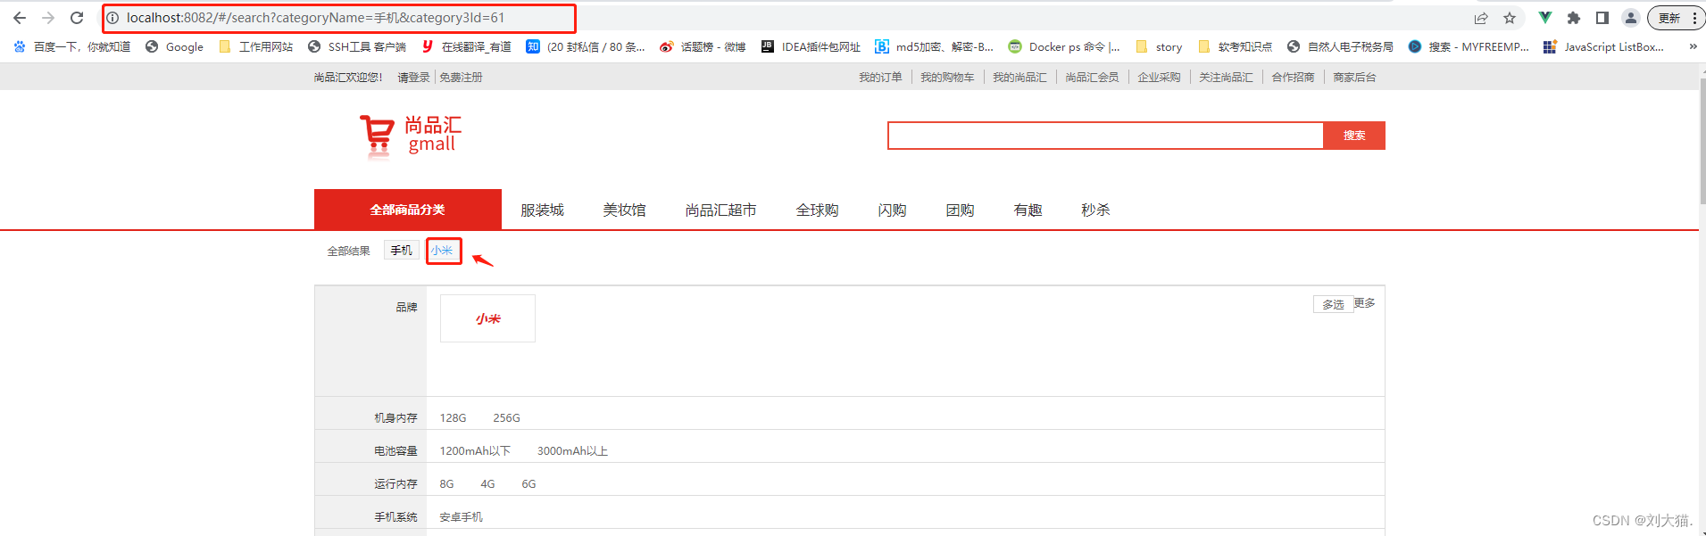Go back with the browser back arrow
The image size is (1706, 536).
[20, 18]
